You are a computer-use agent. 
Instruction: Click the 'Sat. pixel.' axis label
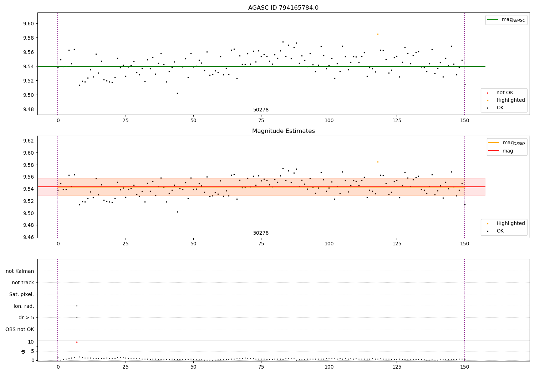22,295
